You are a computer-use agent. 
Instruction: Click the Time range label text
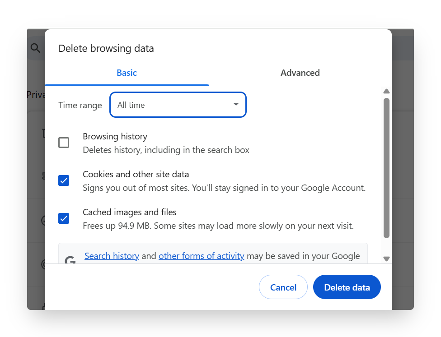[80, 105]
